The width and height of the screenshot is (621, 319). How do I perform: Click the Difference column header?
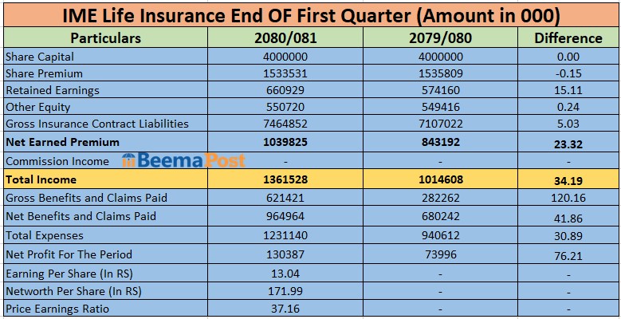pyautogui.click(x=568, y=37)
